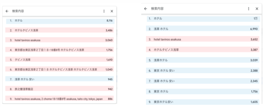263x107 pixels.
Task: Click the back arrow in left panel
Action: pyautogui.click(x=7, y=11)
